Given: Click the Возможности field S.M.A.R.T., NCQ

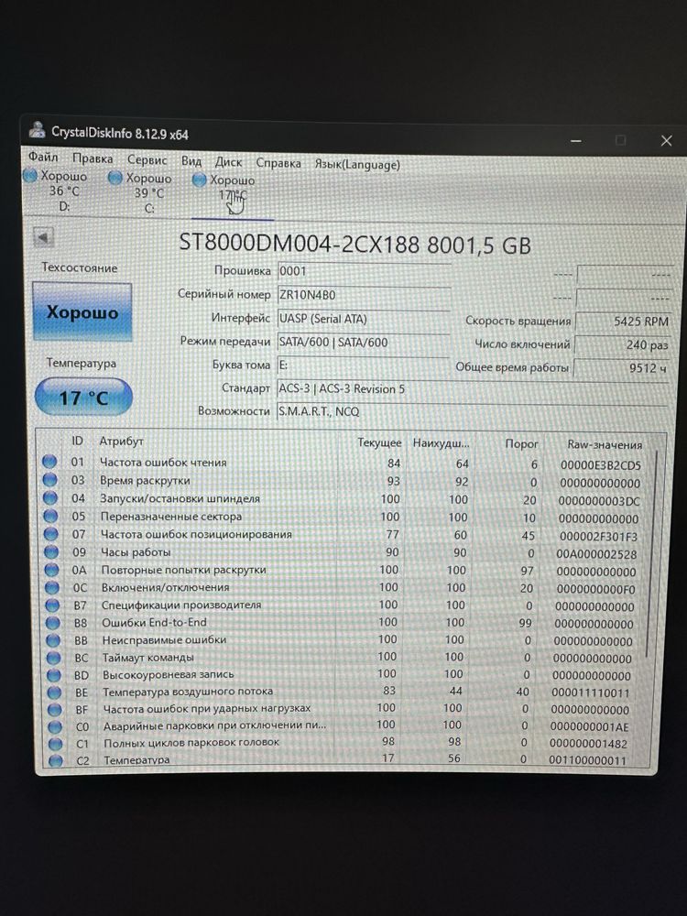Looking at the screenshot, I should [472, 412].
